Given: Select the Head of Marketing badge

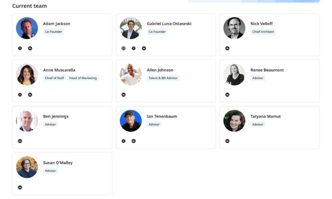Looking at the screenshot, I should [x=83, y=78].
